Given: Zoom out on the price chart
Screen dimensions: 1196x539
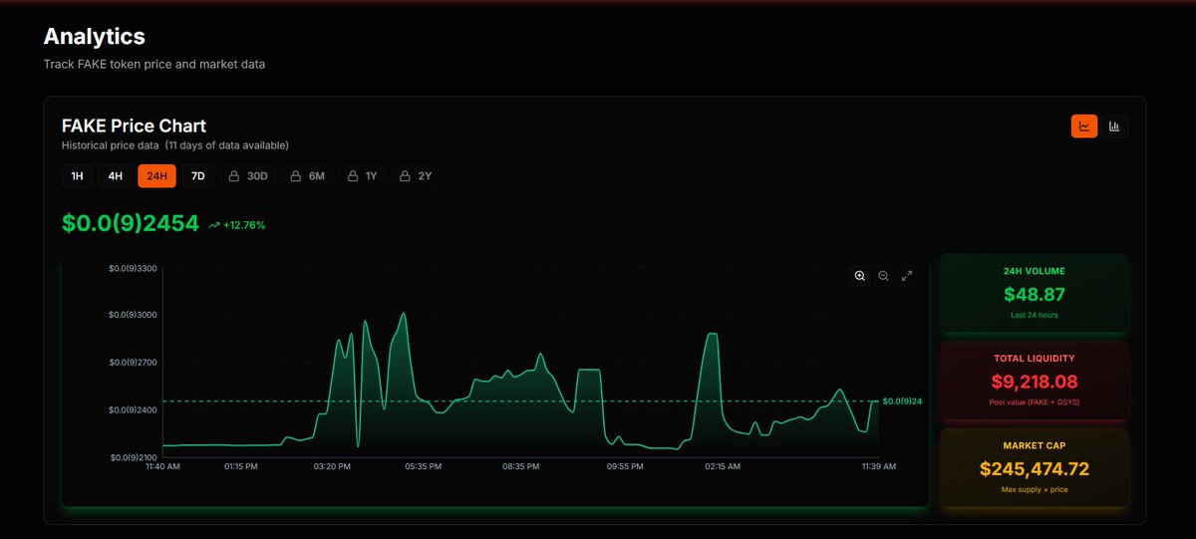Looking at the screenshot, I should click(883, 276).
